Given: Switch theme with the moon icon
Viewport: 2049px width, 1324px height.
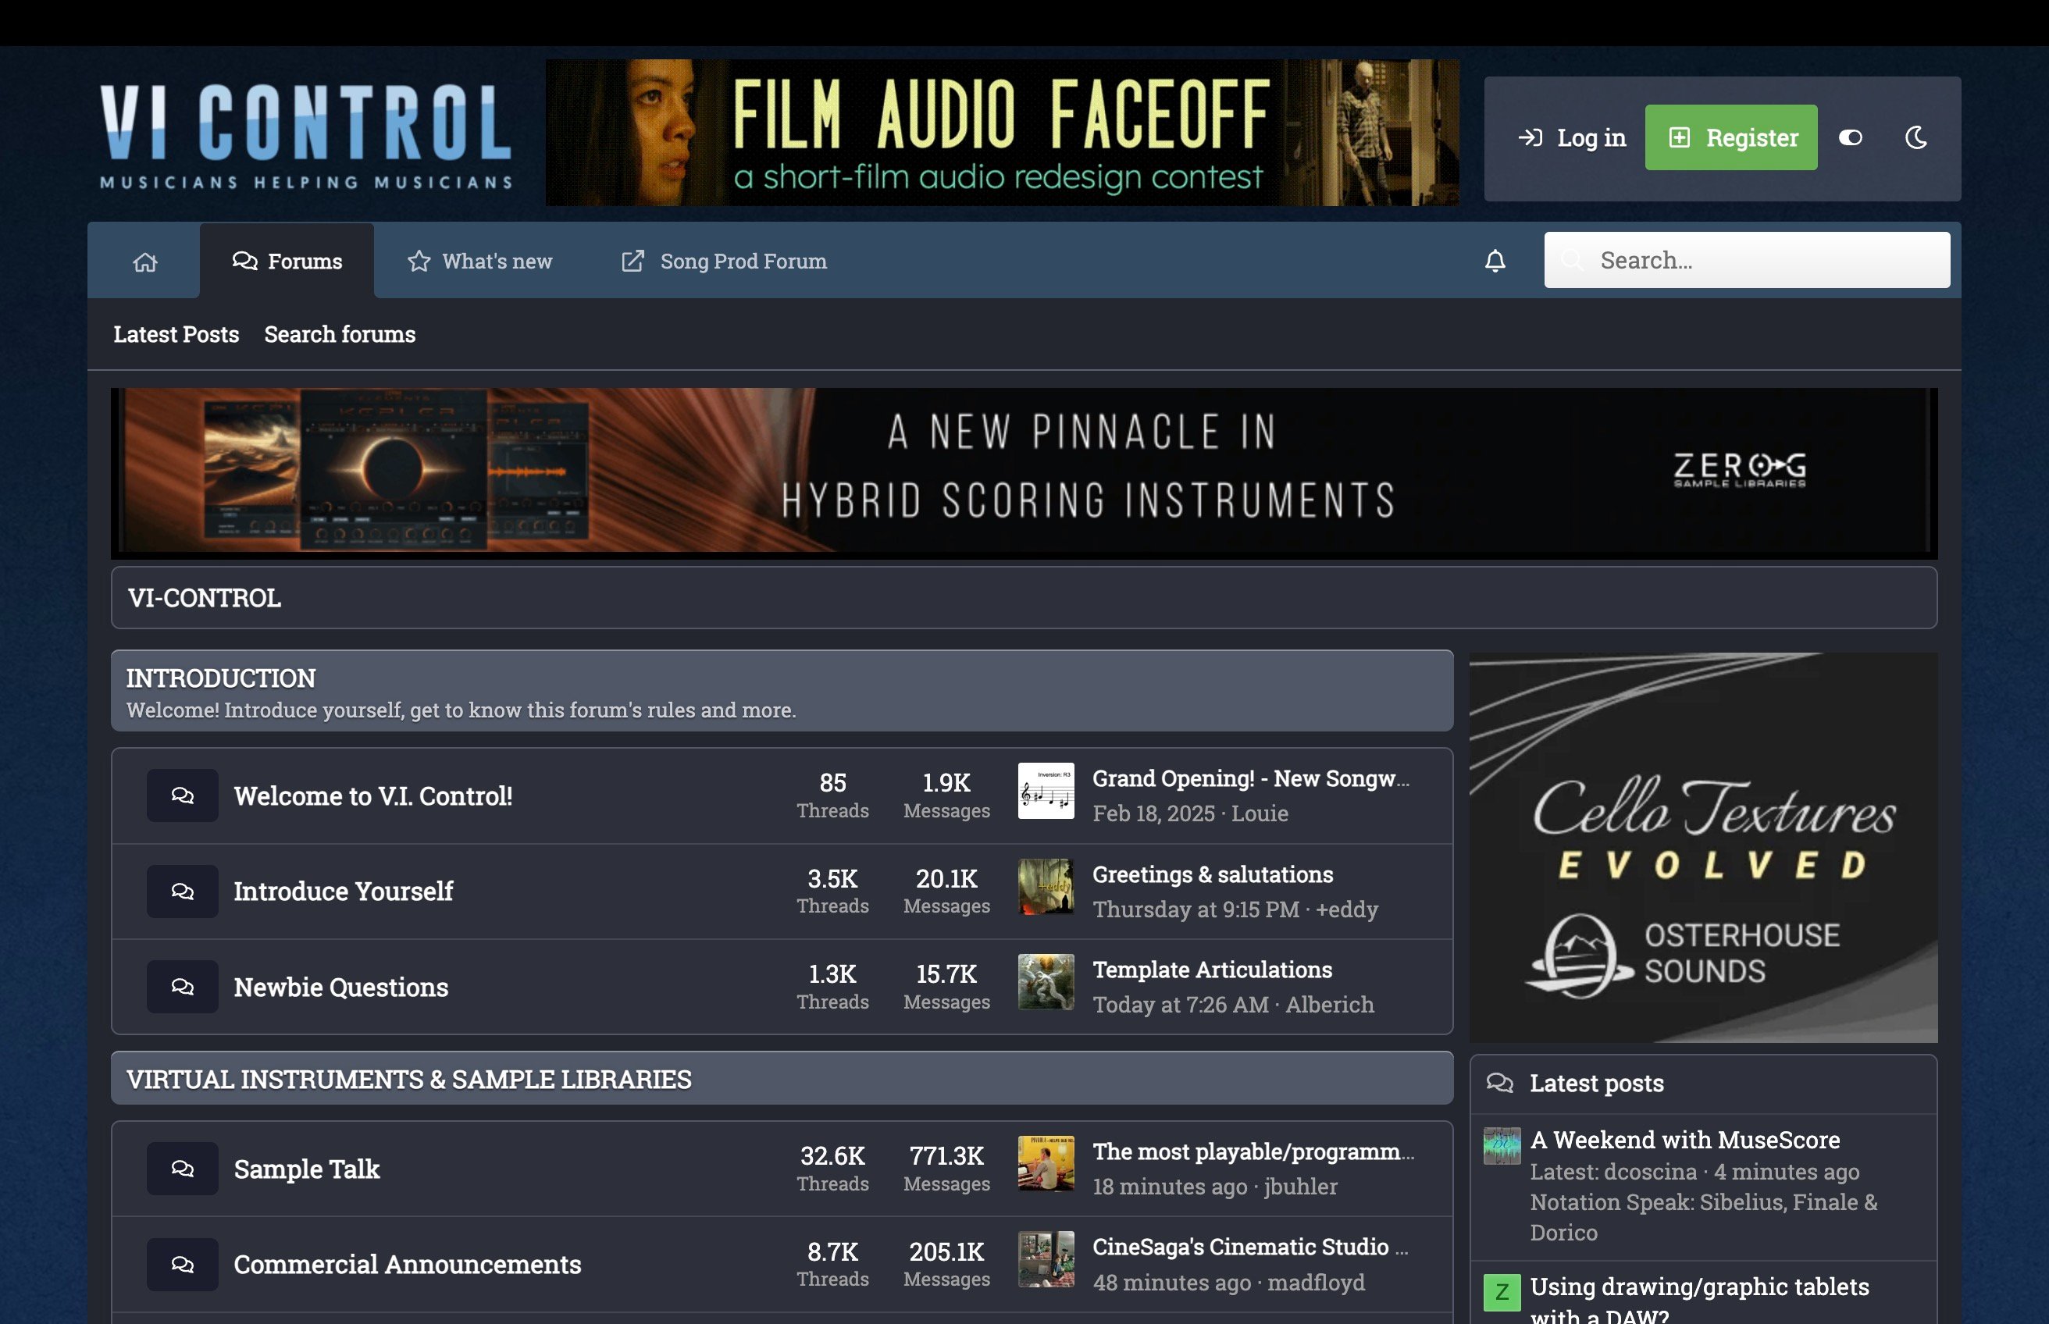Looking at the screenshot, I should (1915, 137).
